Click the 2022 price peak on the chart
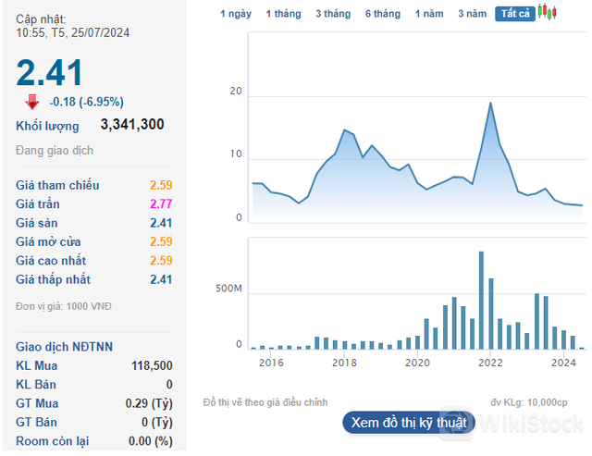This screenshot has width=592, height=456. point(490,103)
